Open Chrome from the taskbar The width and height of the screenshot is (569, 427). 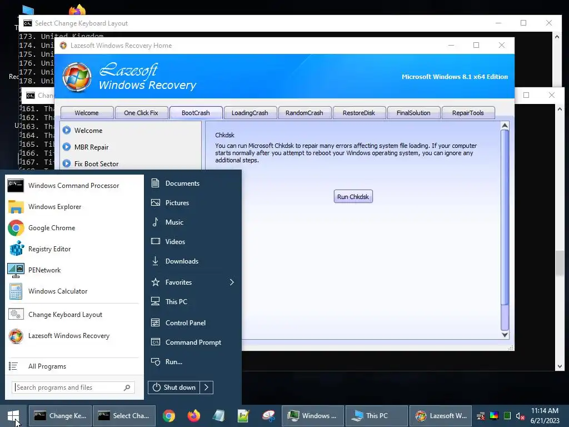(x=169, y=416)
